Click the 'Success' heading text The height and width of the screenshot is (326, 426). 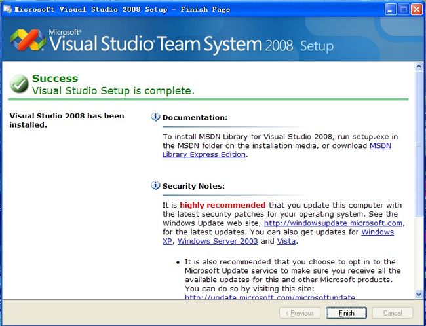(x=55, y=78)
